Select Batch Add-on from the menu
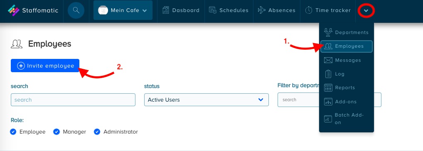This screenshot has width=423, height=151. 347,119
